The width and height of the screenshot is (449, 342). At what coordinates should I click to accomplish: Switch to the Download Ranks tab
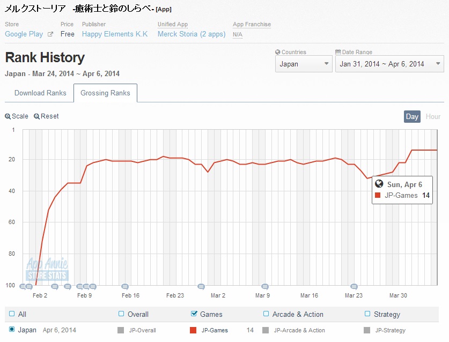coord(40,93)
